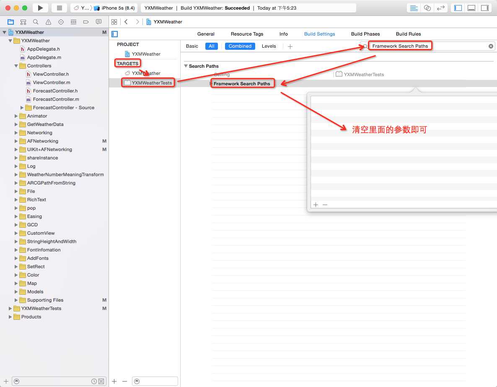Open the Project navigator folder icon
The height and width of the screenshot is (387, 497).
click(x=10, y=22)
